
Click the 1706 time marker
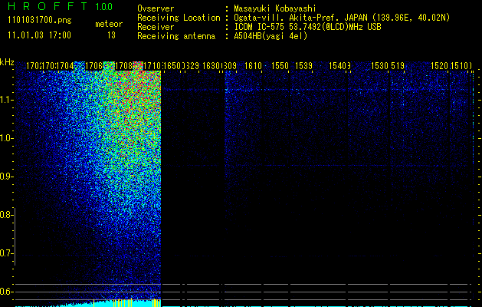click(x=93, y=66)
